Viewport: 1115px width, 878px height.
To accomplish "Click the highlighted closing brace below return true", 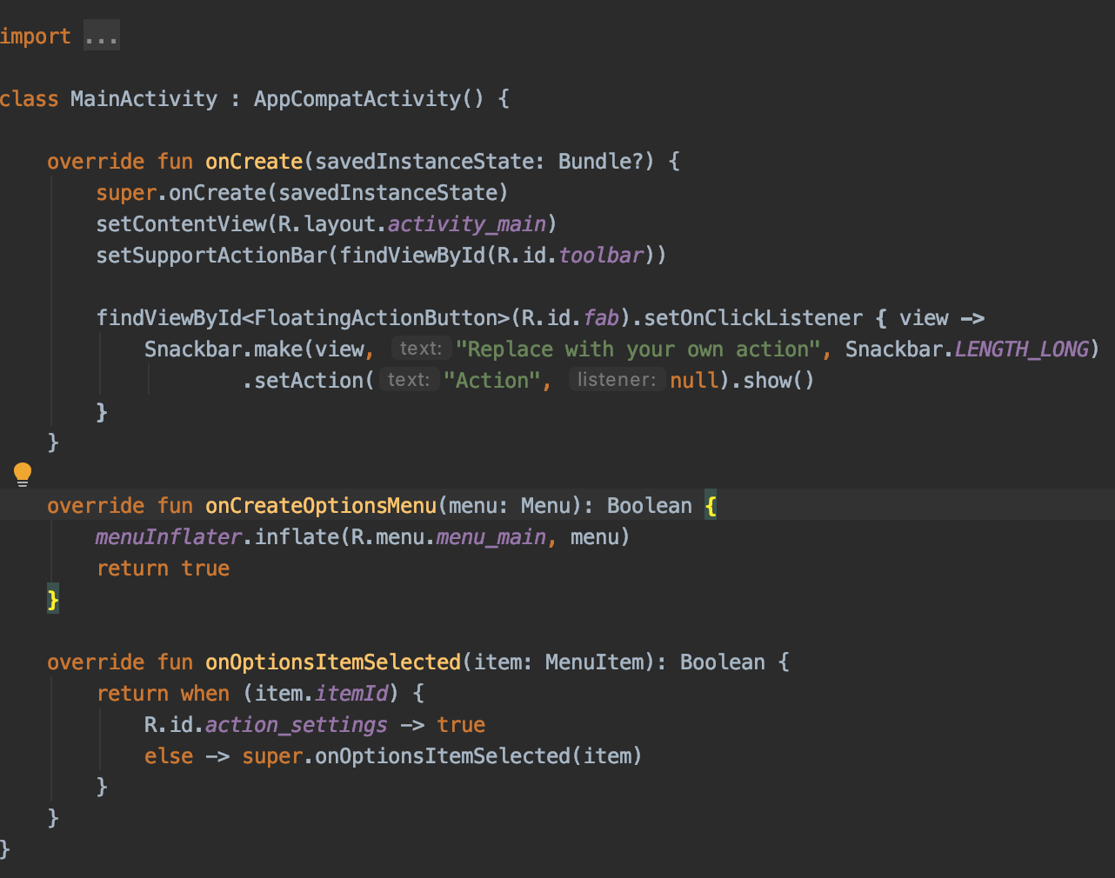I will click(x=52, y=598).
